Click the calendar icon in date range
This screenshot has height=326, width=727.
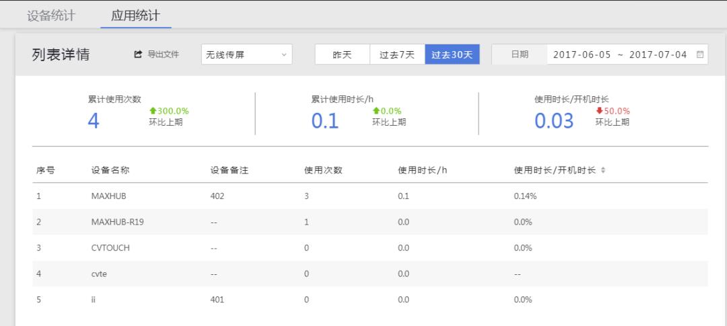pyautogui.click(x=699, y=54)
